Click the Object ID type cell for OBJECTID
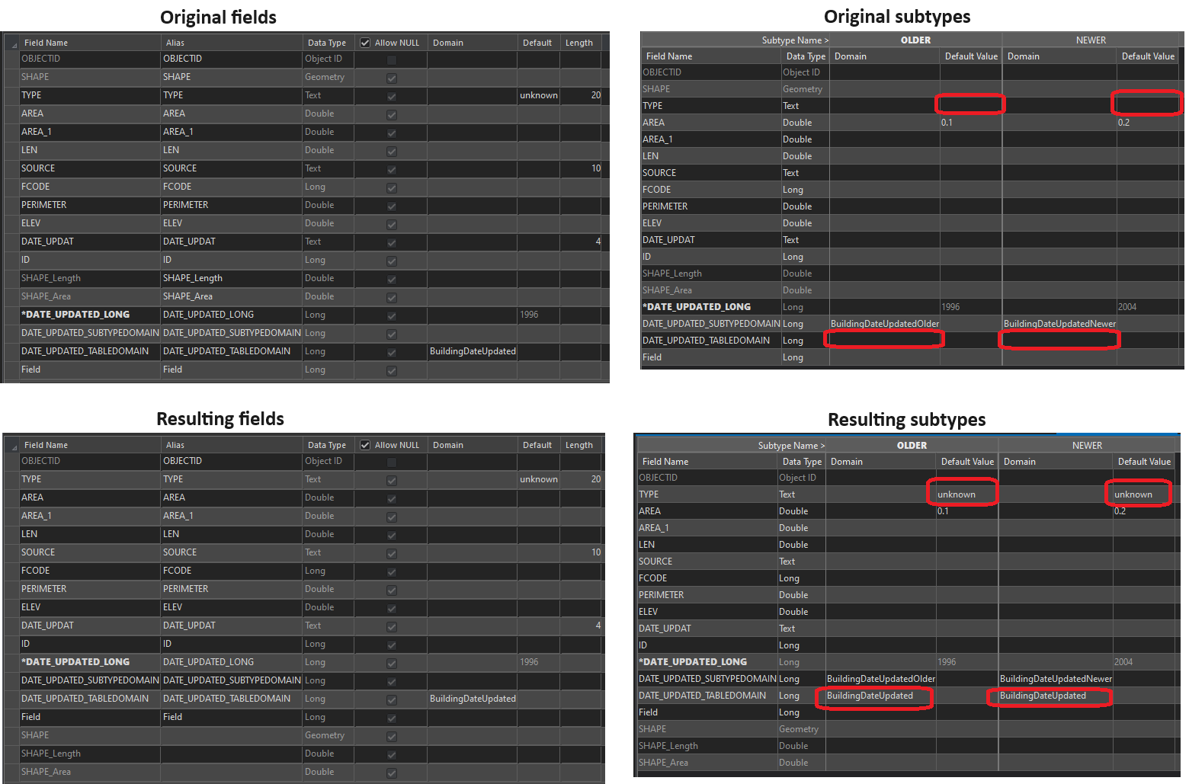 (x=325, y=58)
